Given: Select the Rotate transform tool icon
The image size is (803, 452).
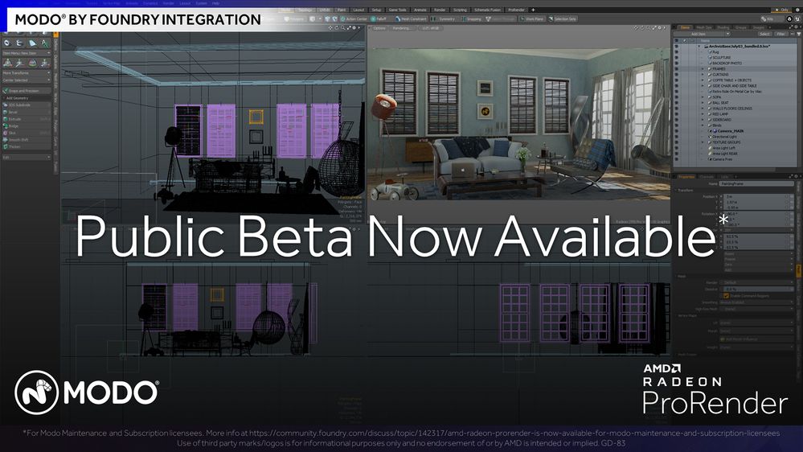Looking at the screenshot, I should pos(19,63).
